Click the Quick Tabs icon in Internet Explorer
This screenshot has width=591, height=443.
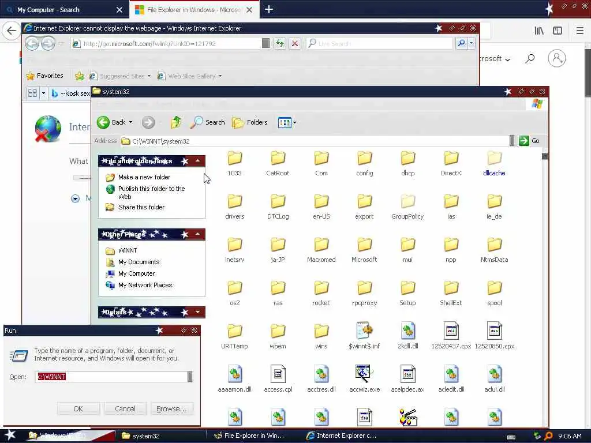tap(32, 93)
